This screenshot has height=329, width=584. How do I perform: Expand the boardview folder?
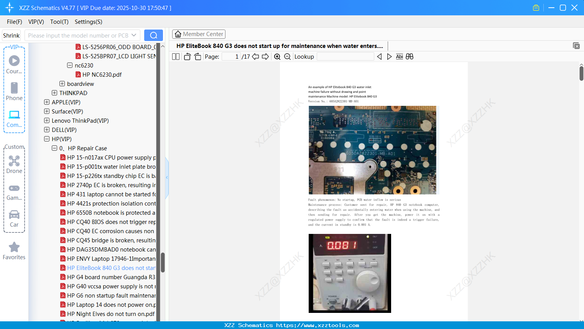click(62, 84)
